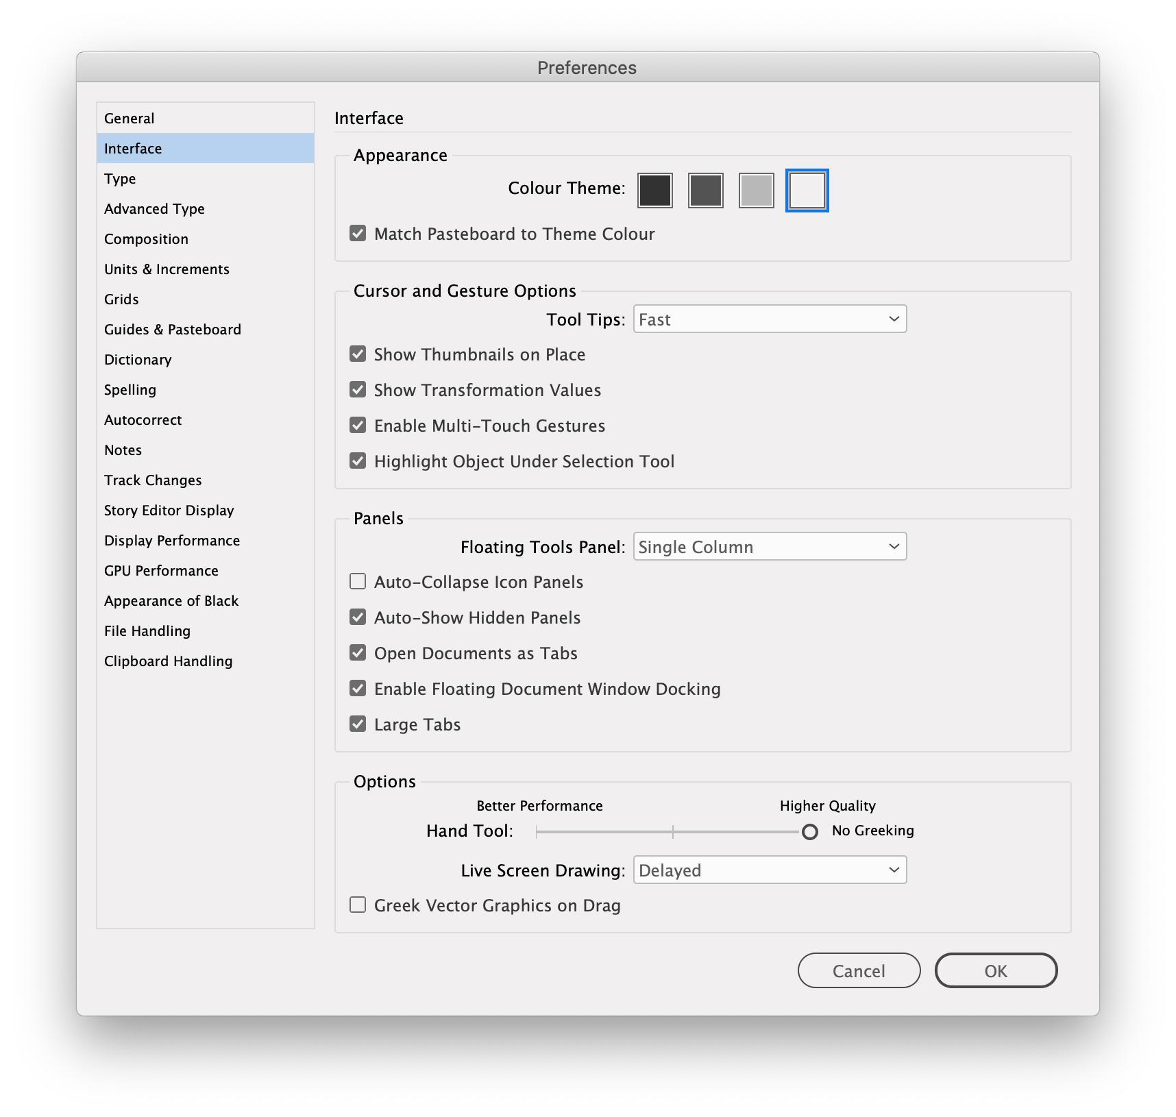
Task: Disable Large Tabs
Action: [357, 724]
